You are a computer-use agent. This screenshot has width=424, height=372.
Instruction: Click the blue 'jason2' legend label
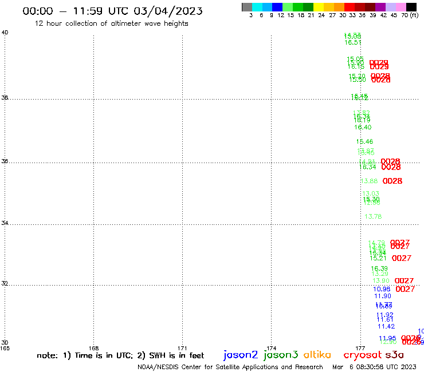pos(241,355)
